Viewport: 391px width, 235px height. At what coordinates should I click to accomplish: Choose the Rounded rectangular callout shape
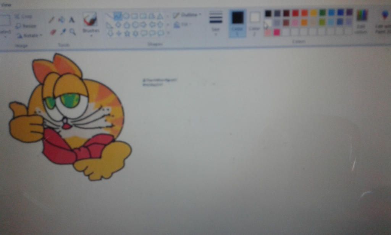(x=144, y=33)
